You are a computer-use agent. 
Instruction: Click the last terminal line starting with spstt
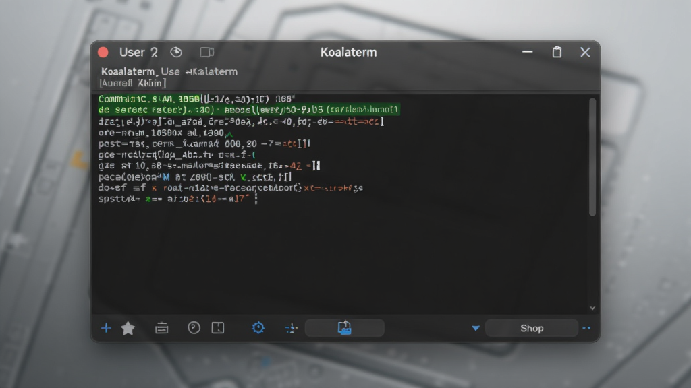click(x=178, y=199)
